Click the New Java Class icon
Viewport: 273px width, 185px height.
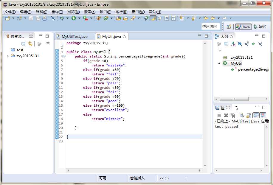click(x=106, y=18)
